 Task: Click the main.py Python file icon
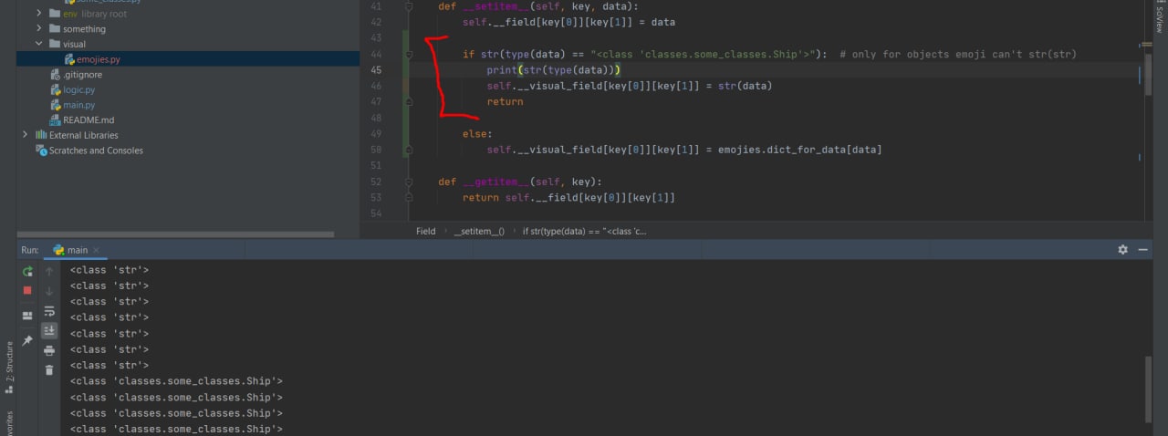(x=54, y=105)
